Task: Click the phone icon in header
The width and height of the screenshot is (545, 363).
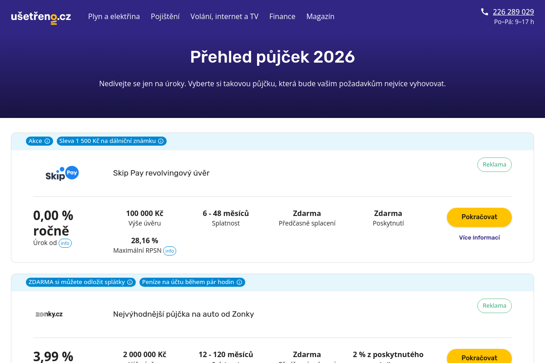Action: click(x=485, y=12)
